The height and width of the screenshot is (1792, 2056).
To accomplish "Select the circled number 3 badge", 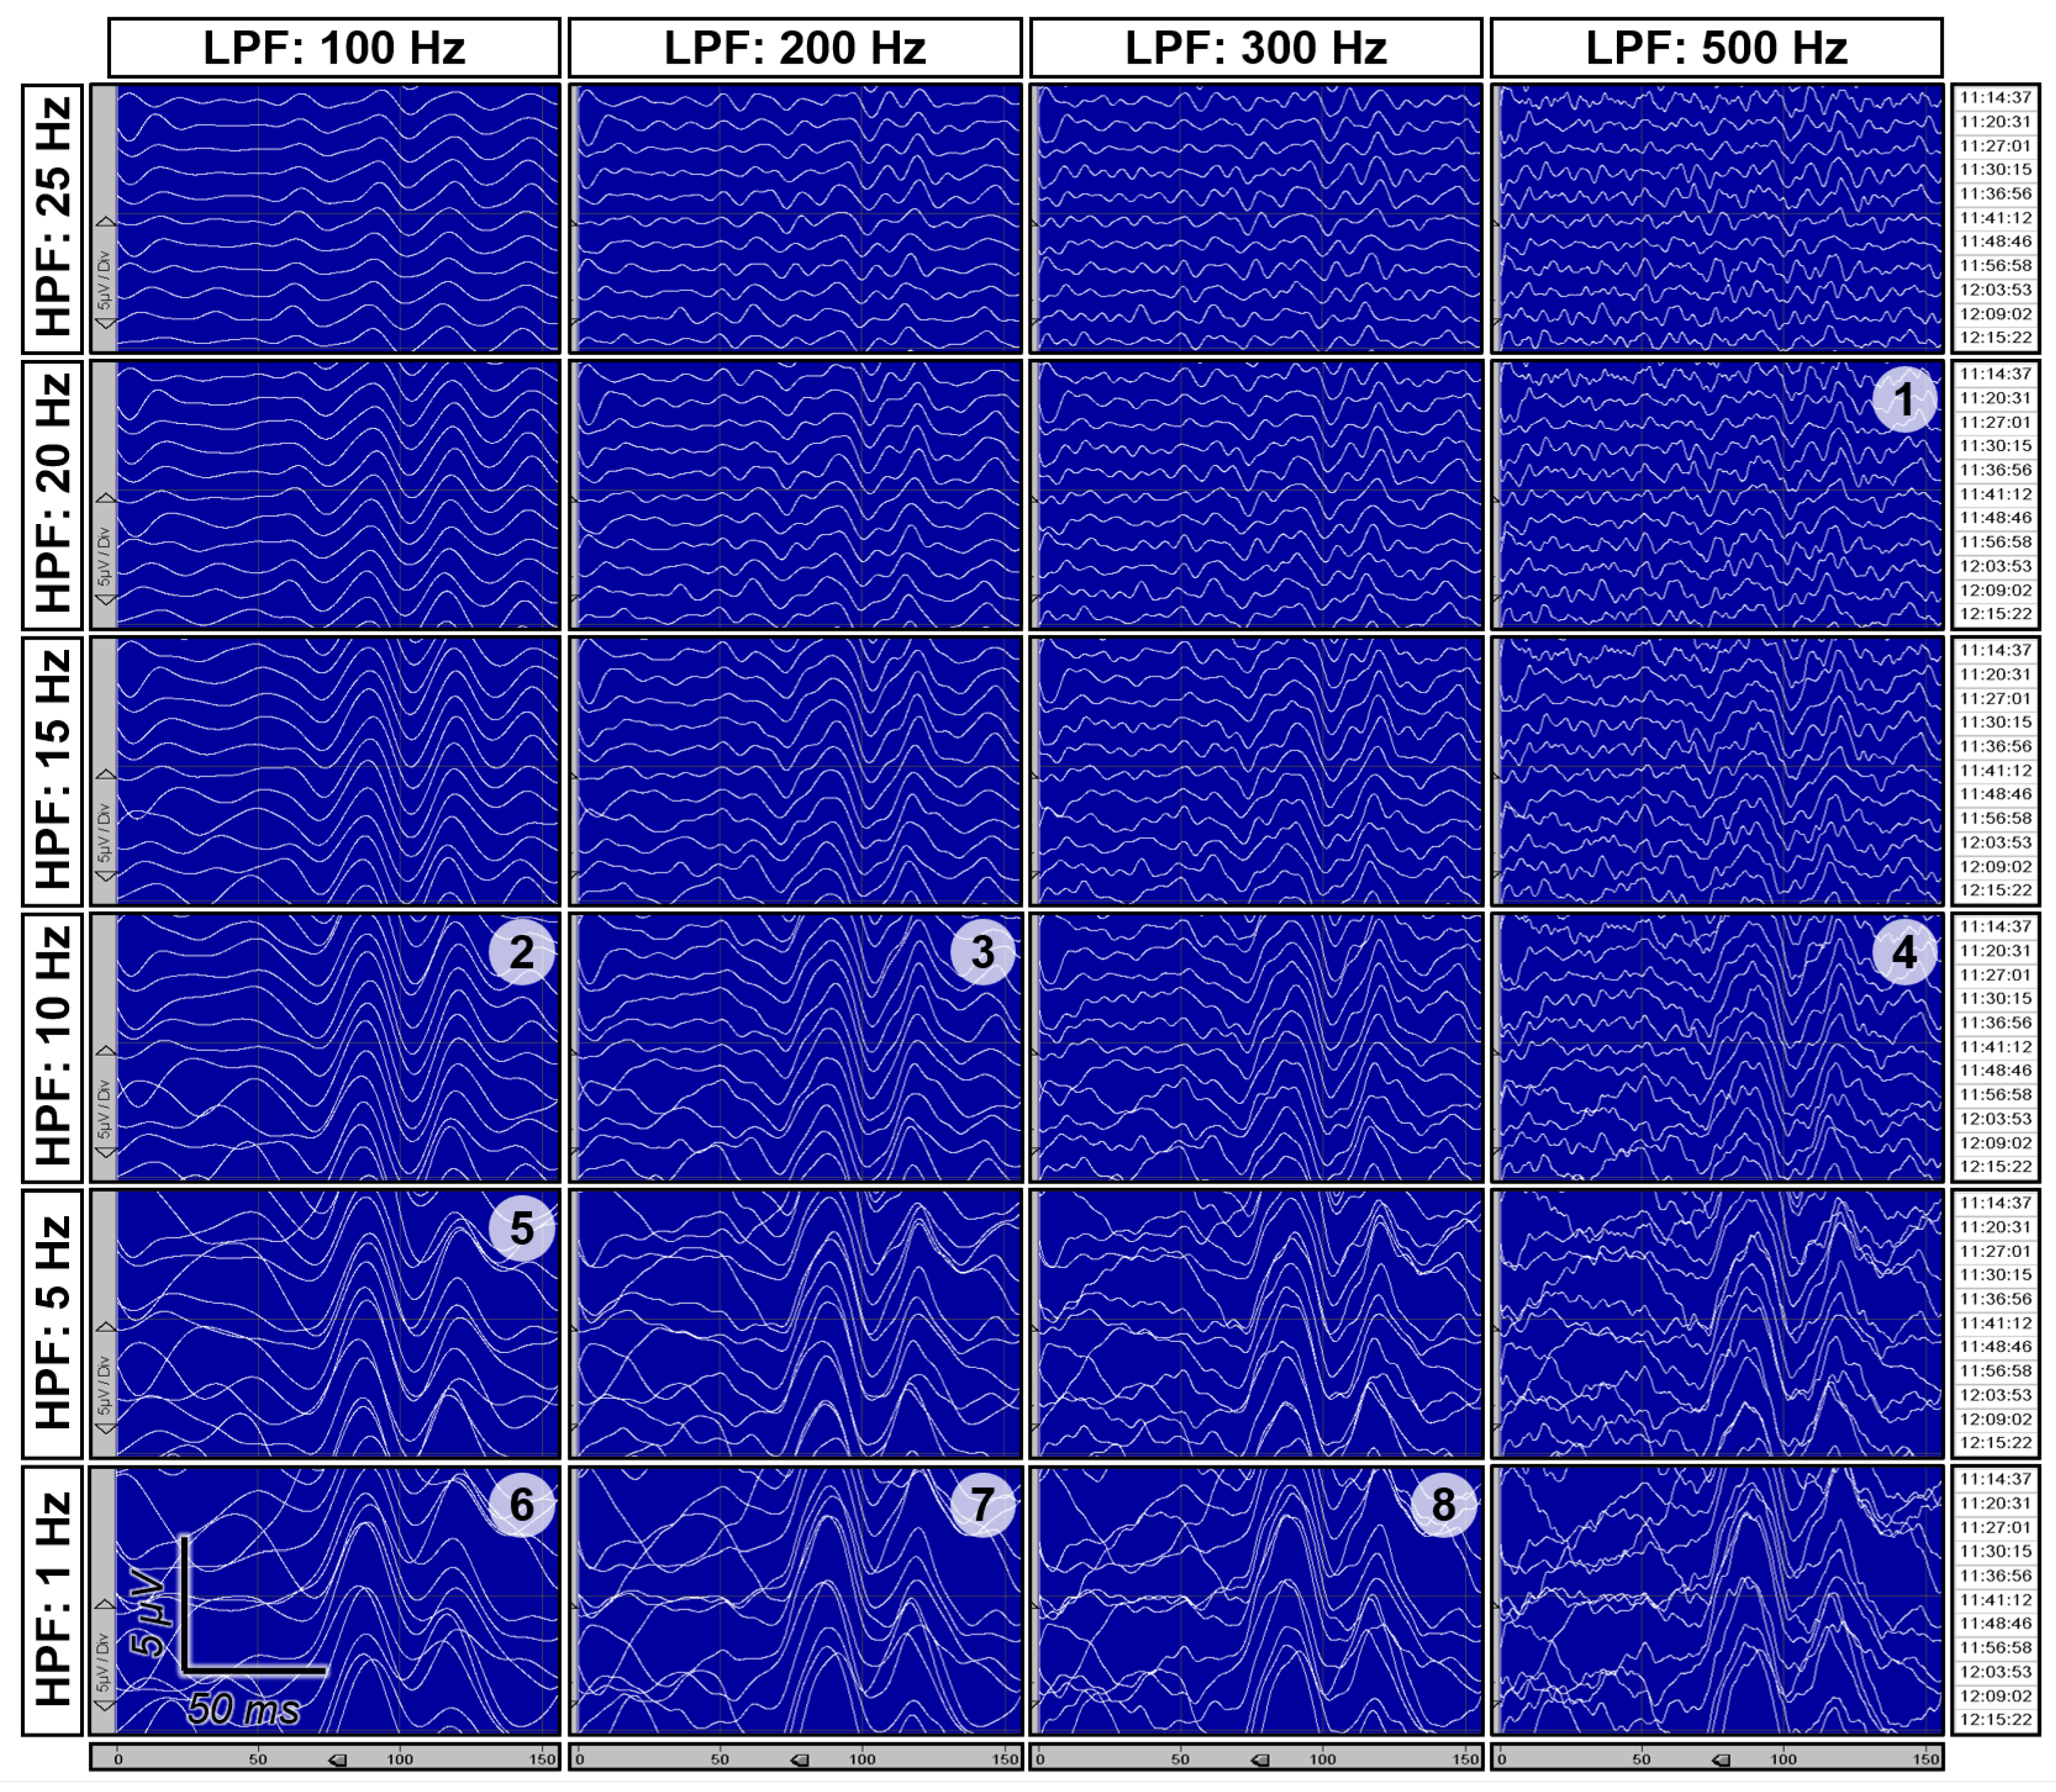I will click(982, 952).
